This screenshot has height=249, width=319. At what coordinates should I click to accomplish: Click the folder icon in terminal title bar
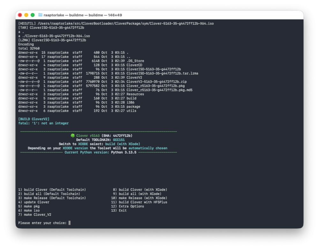(x=40, y=15)
